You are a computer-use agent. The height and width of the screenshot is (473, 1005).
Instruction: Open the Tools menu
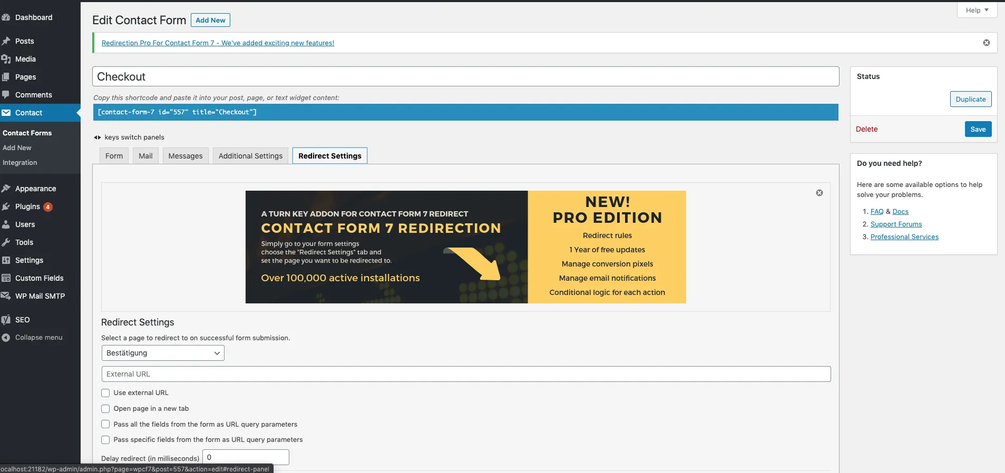point(24,242)
